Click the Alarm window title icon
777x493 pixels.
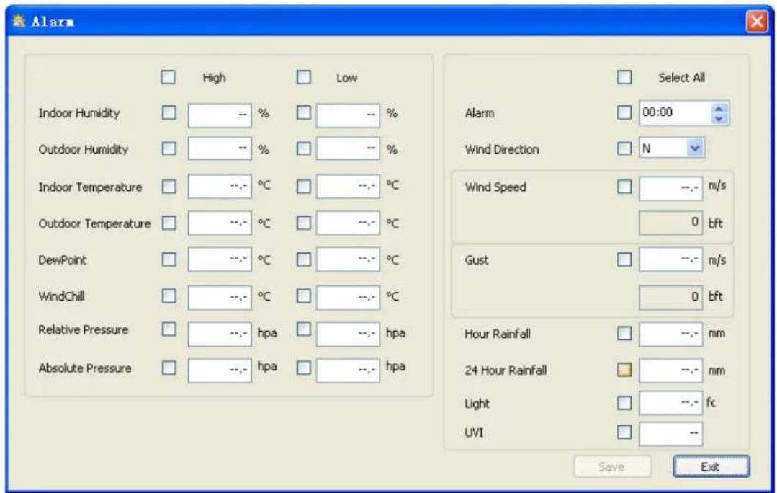tap(19, 21)
